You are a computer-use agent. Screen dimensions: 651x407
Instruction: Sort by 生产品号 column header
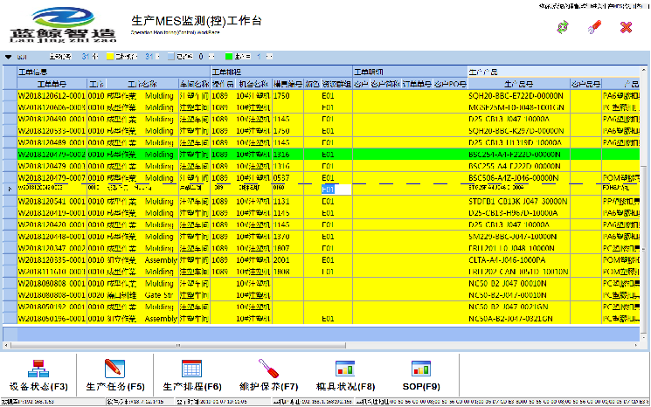[x=518, y=84]
